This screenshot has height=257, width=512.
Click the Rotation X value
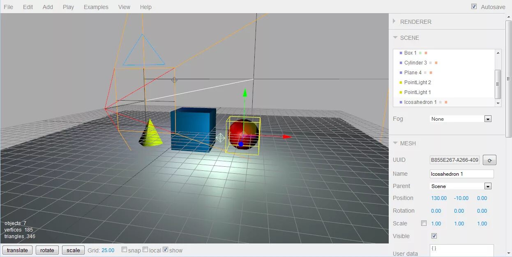pyautogui.click(x=436, y=211)
